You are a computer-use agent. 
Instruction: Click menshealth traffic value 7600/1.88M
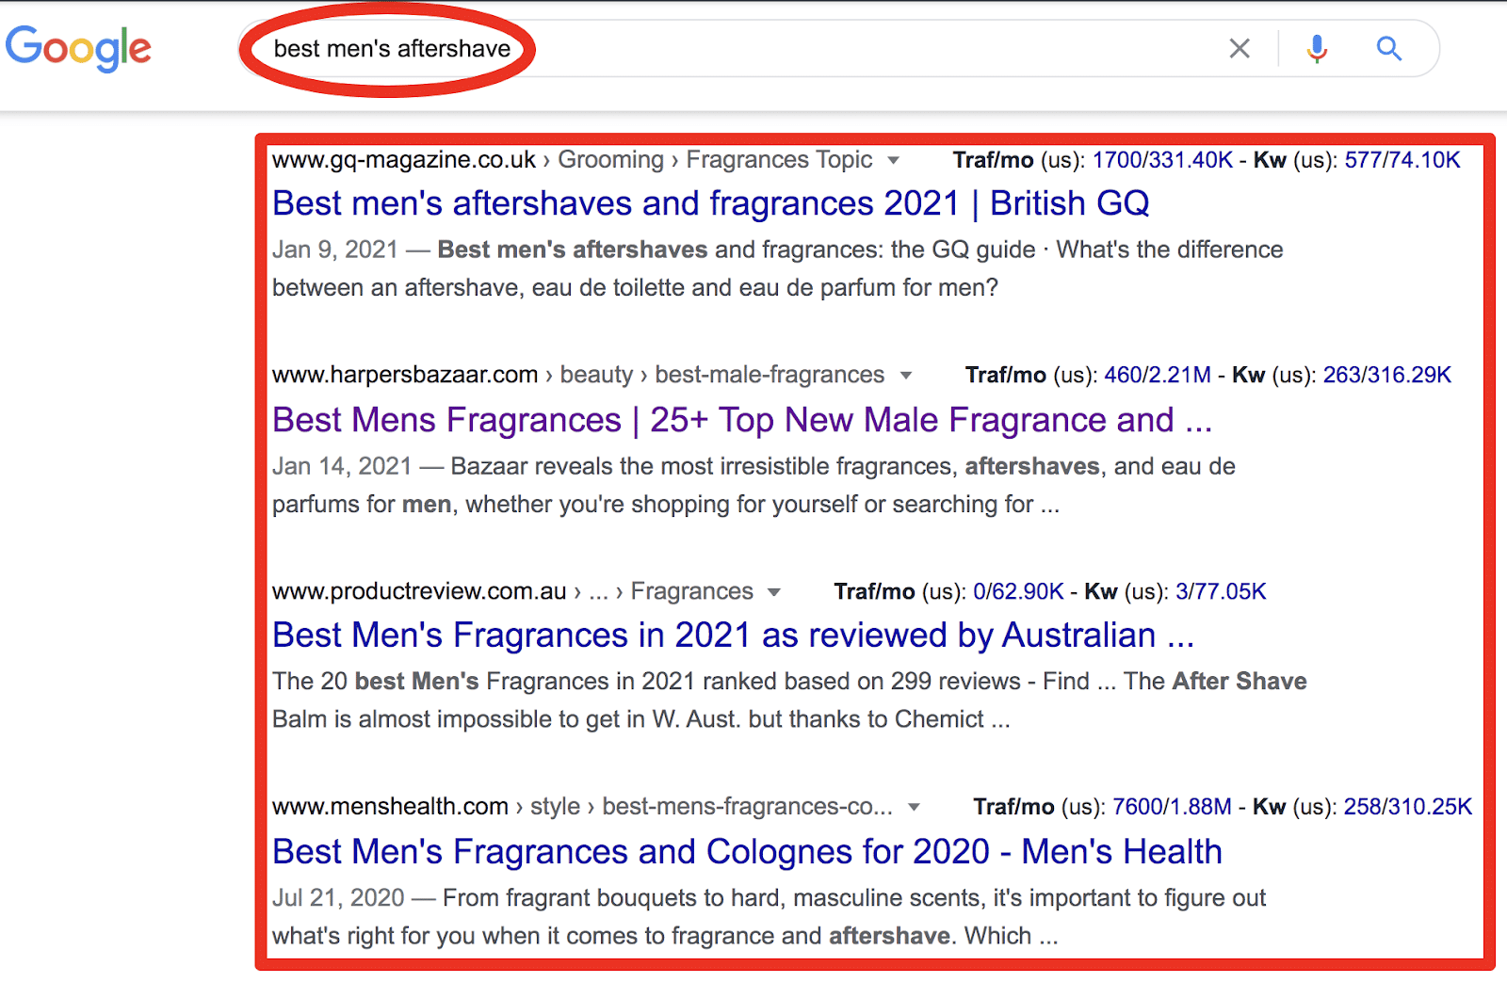pos(1172,807)
